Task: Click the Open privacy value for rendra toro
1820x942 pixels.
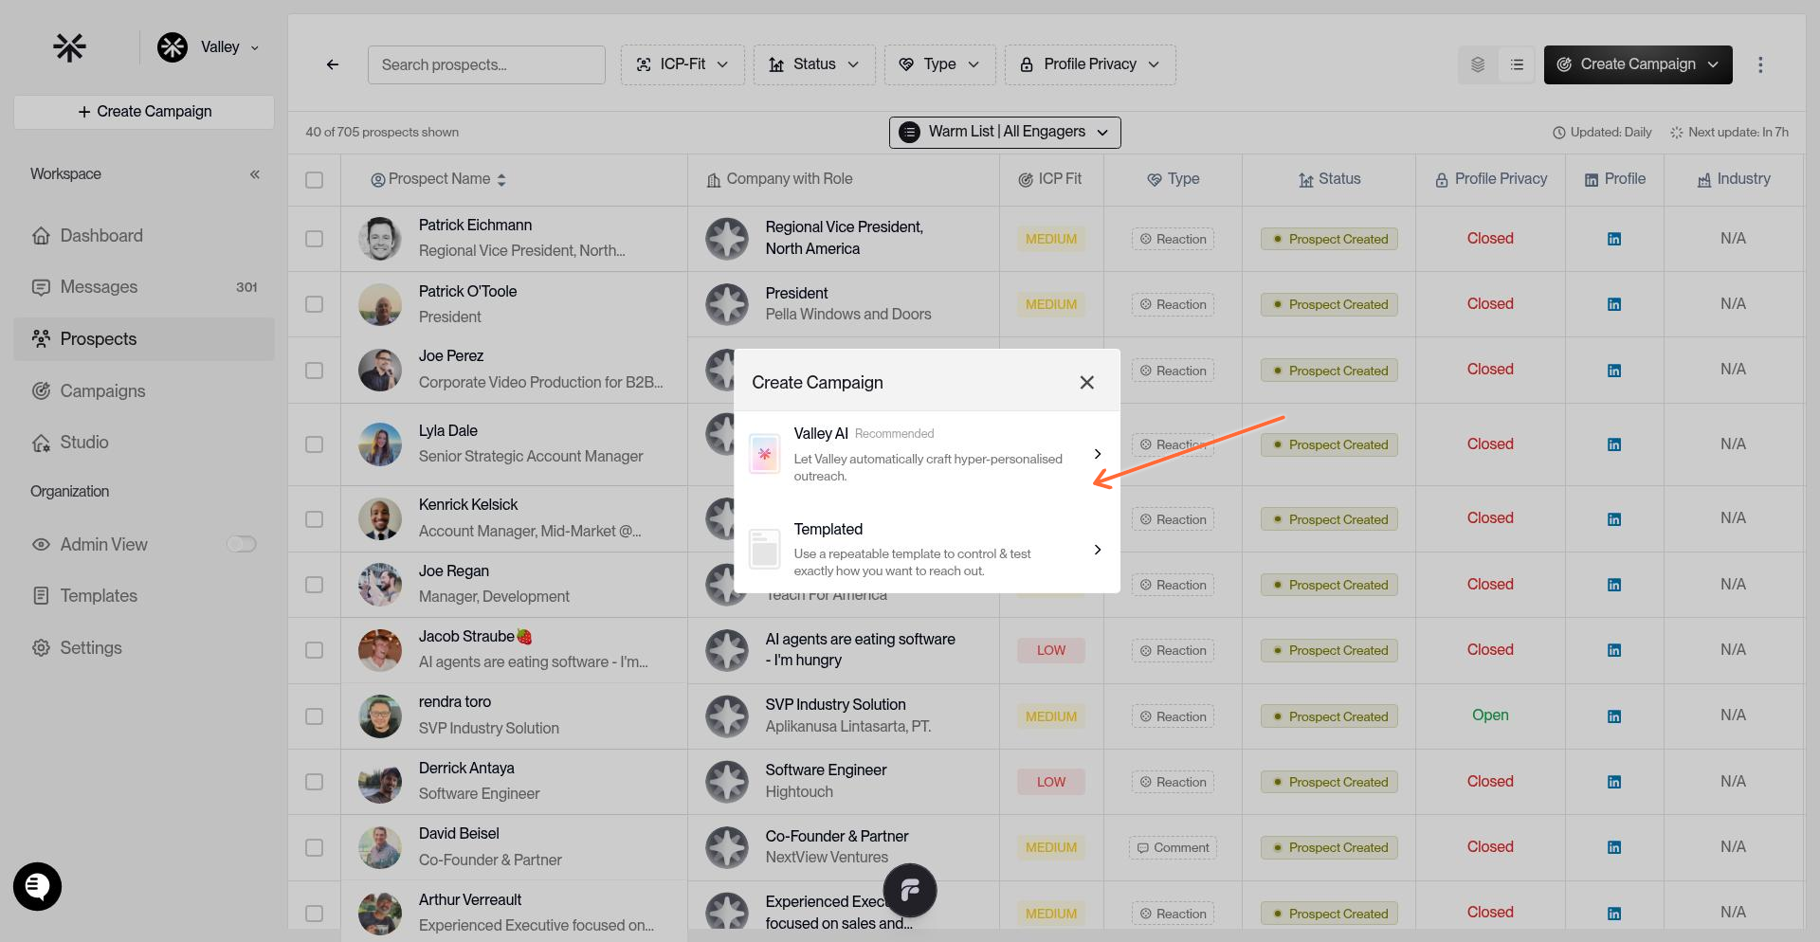Action: (x=1490, y=716)
